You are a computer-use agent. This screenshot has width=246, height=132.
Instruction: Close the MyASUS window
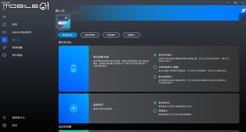click(x=243, y=2)
